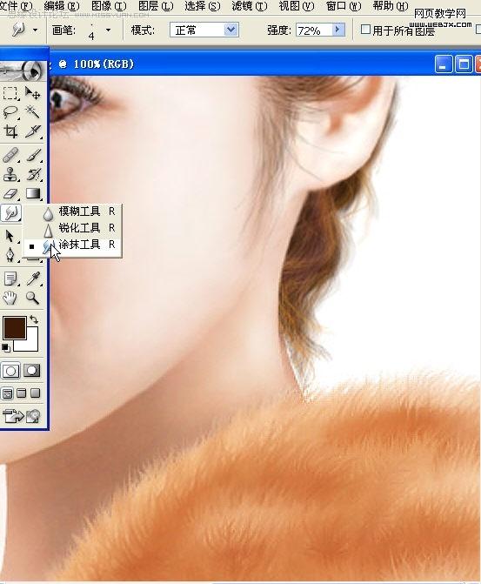This screenshot has width=481, height=584.
Task: Open the 强度 strength slider arrow
Action: pos(337,30)
